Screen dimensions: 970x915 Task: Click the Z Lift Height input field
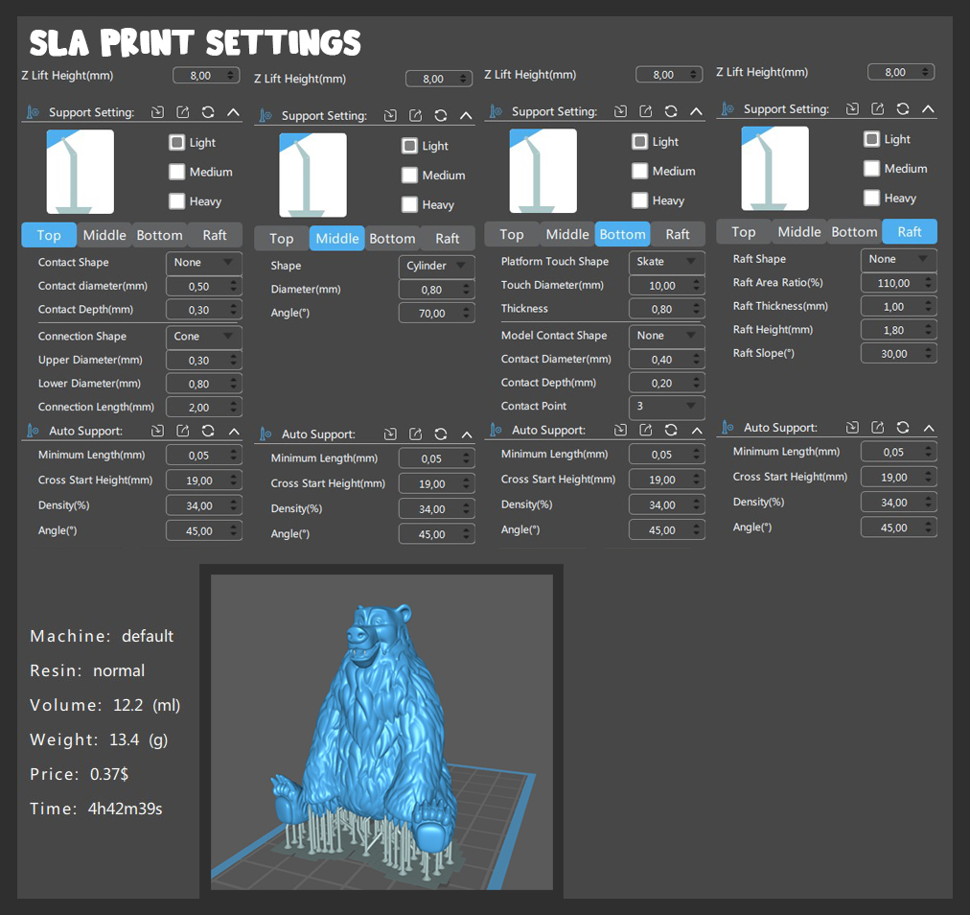pyautogui.click(x=203, y=75)
